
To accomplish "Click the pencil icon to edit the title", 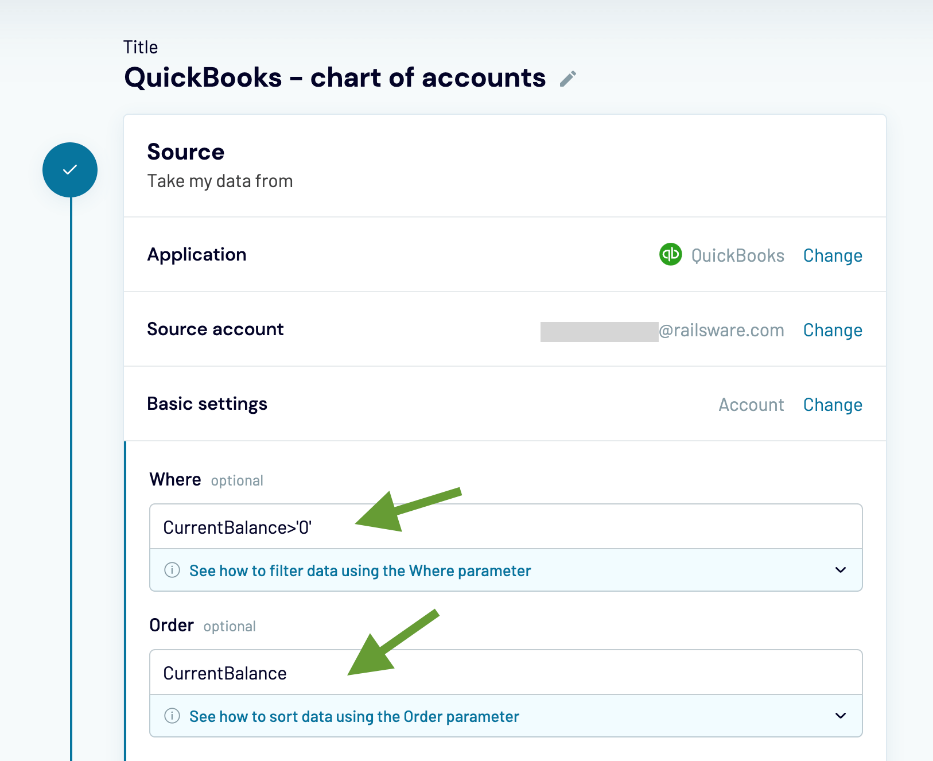I will pyautogui.click(x=569, y=77).
